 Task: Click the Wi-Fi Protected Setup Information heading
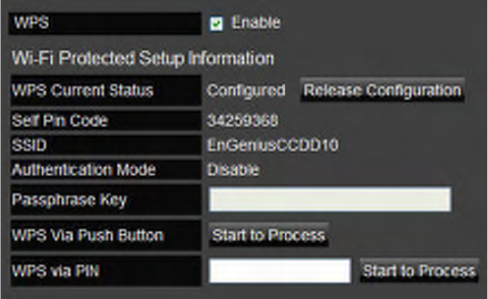pos(143,58)
